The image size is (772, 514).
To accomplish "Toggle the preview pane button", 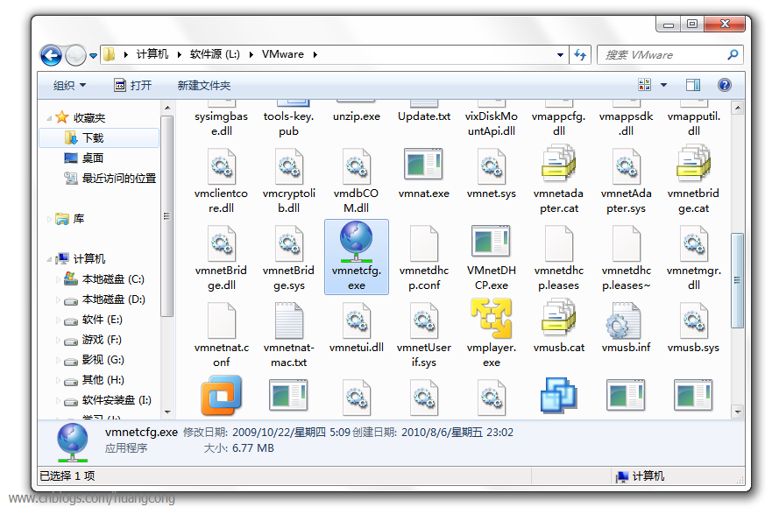I will 693,85.
